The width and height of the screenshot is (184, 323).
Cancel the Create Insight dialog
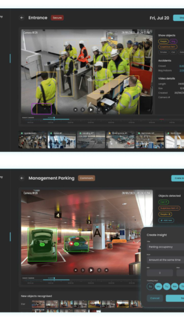(155, 298)
